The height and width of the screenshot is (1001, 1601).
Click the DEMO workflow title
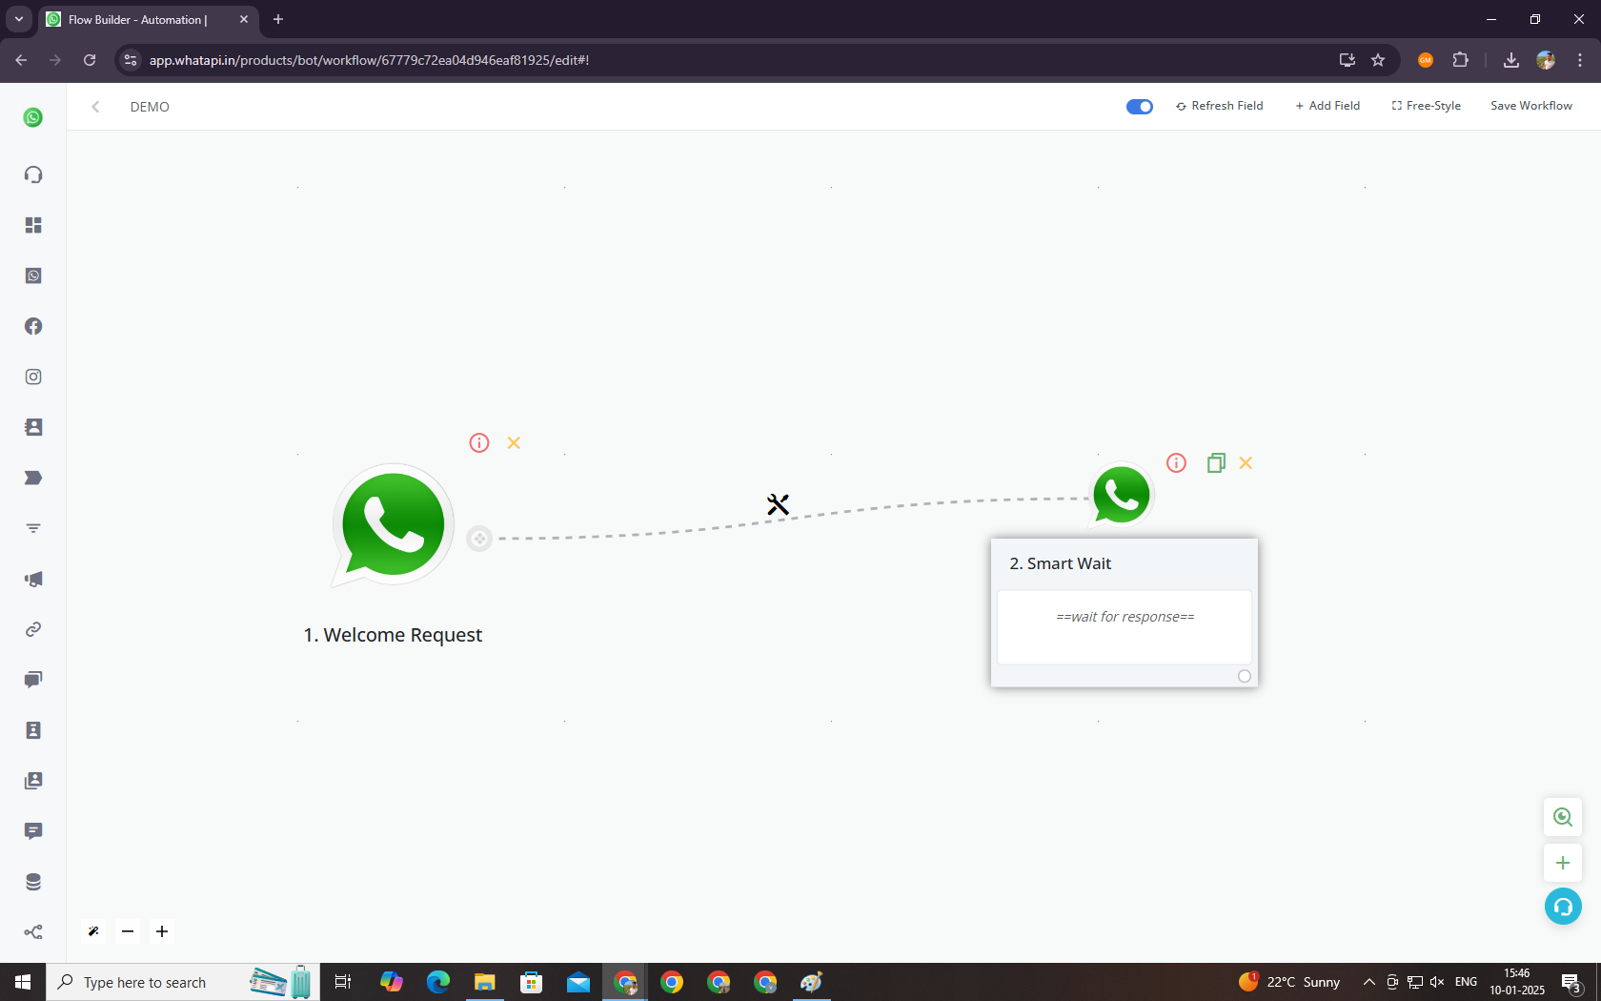[150, 107]
